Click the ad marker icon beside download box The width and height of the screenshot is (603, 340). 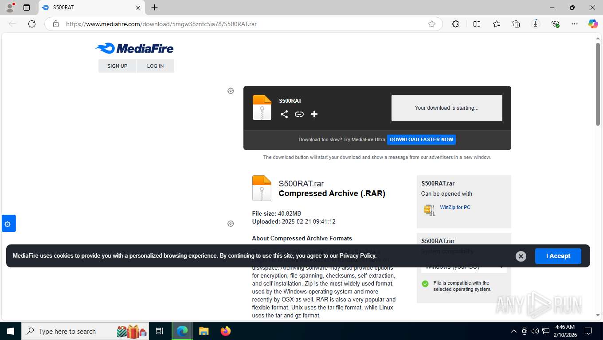click(x=231, y=91)
